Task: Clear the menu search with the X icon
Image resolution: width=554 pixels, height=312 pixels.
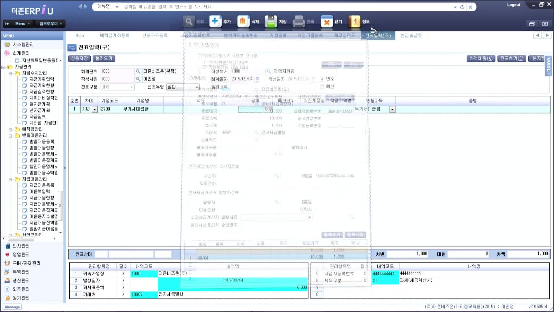Action: click(470, 7)
